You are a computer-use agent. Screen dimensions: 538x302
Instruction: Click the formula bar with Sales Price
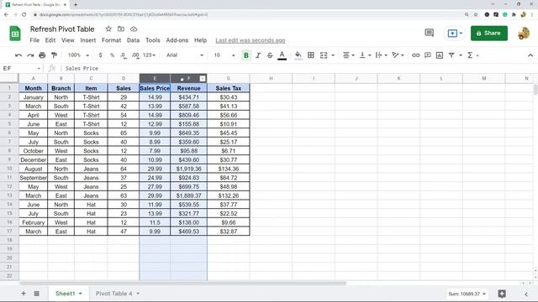click(x=298, y=69)
